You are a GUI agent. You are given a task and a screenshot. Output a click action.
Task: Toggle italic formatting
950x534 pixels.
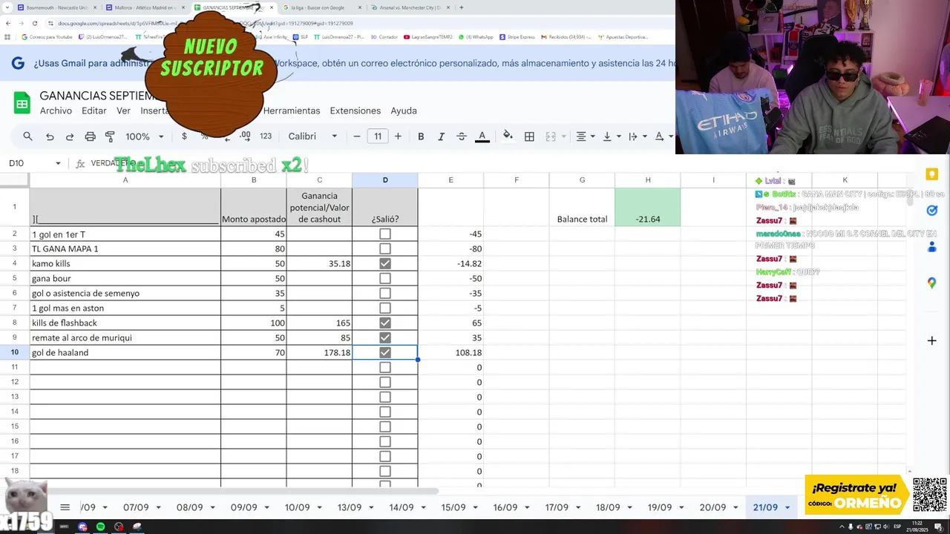pos(441,136)
